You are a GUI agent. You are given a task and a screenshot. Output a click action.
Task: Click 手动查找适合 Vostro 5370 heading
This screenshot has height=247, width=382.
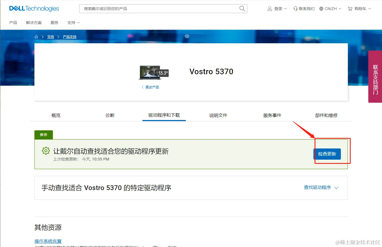[106, 188]
